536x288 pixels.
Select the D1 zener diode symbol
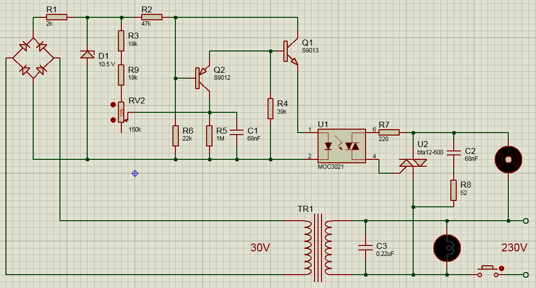coord(87,54)
